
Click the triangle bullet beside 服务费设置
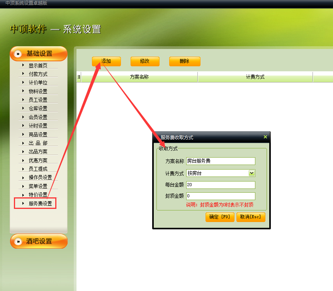tap(23, 203)
